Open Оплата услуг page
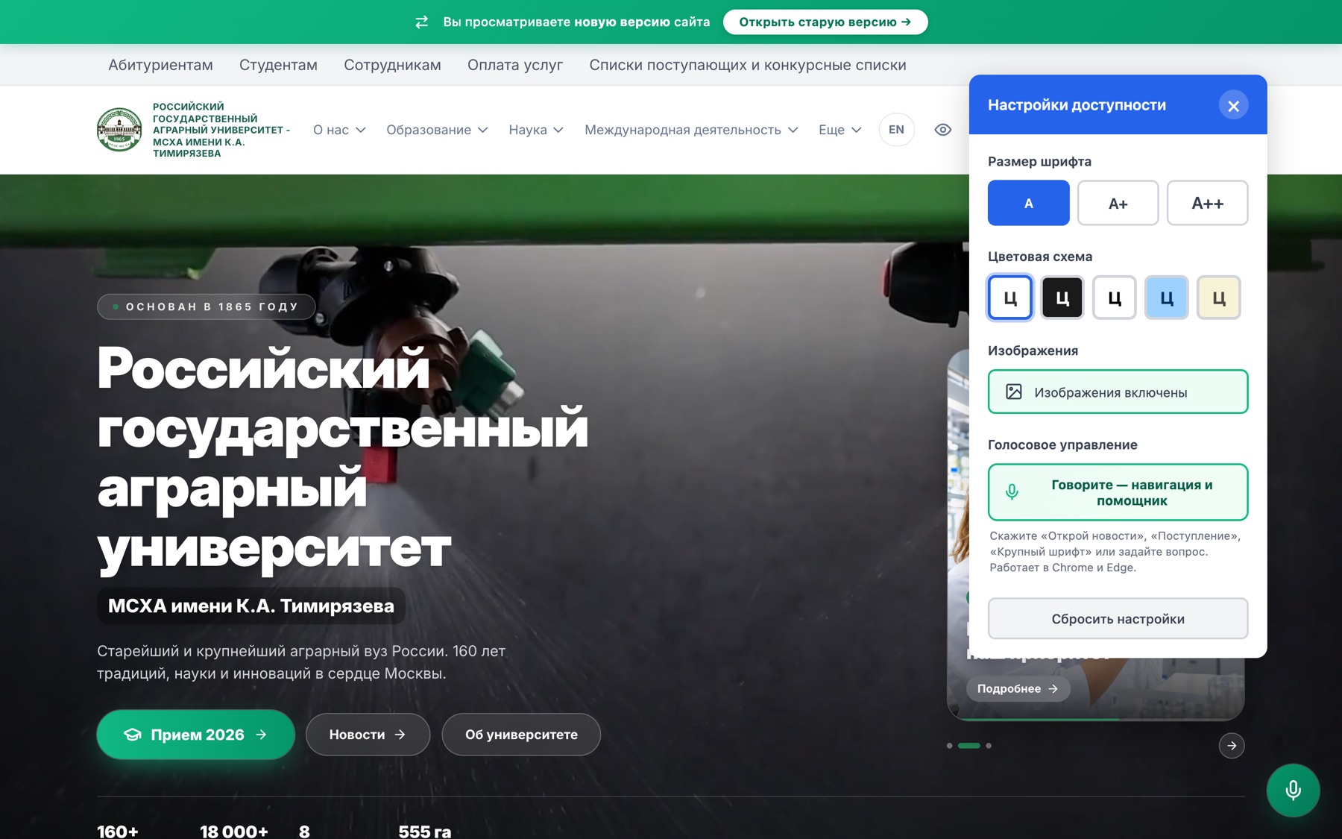1342x839 pixels. [x=515, y=65]
